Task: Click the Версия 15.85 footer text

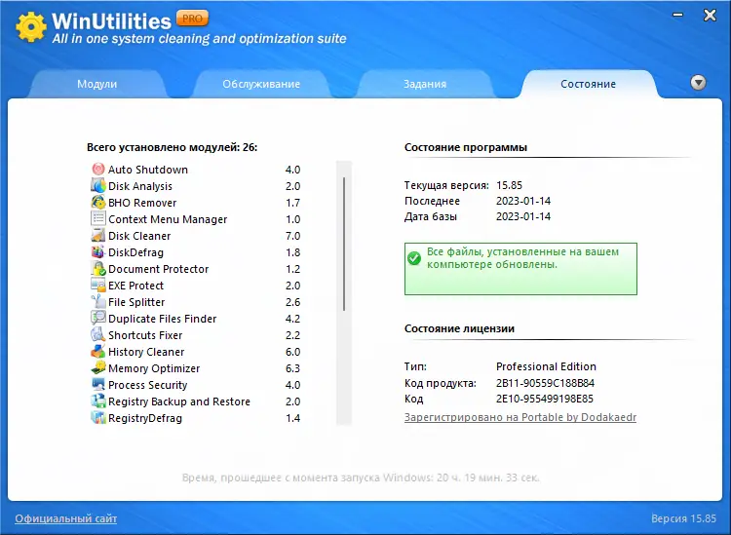Action: tap(683, 518)
